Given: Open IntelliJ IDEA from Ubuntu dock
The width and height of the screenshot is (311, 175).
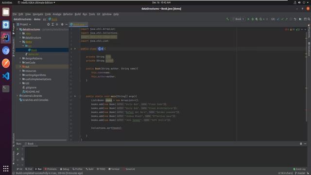Looking at the screenshot, I should (x=6, y=37).
